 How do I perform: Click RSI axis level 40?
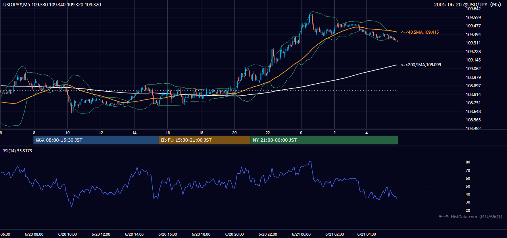click(468, 194)
